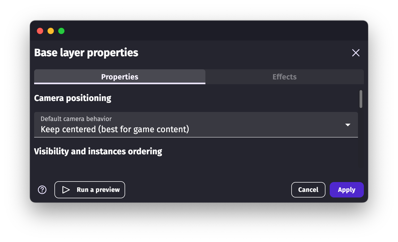Open the Default camera behavior dropdown
398x242 pixels.
pos(196,125)
